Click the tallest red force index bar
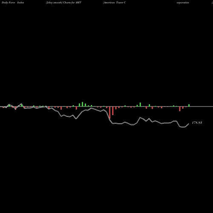This screenshot has width=213, height=213. tap(109, 112)
